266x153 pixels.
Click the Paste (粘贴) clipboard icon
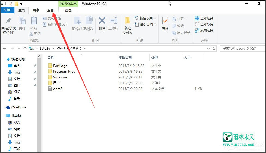(34, 21)
